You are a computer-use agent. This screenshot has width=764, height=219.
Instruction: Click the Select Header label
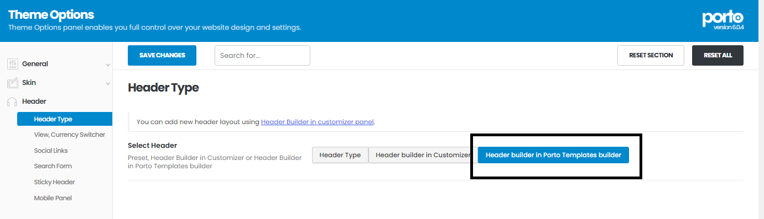(x=152, y=146)
